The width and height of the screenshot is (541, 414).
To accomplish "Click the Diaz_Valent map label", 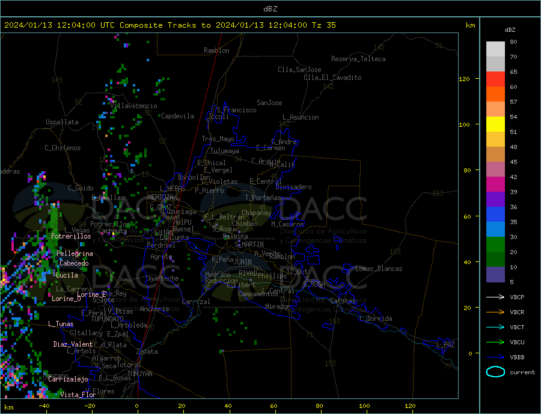I will click(73, 344).
